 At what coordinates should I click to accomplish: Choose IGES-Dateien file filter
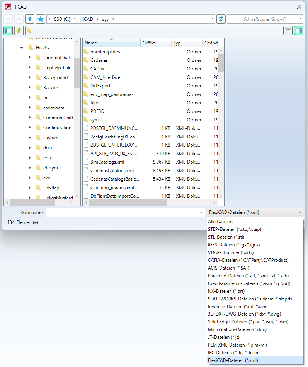[x=255, y=245]
